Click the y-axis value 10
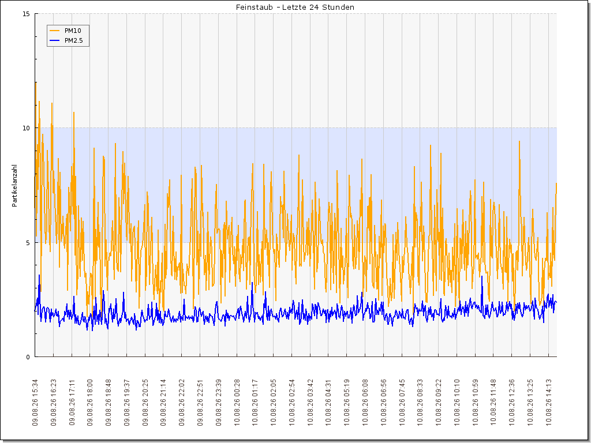Image resolution: width=591 pixels, height=443 pixels. (x=26, y=128)
